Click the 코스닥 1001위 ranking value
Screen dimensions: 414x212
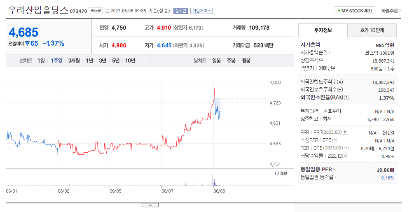pos(380,53)
